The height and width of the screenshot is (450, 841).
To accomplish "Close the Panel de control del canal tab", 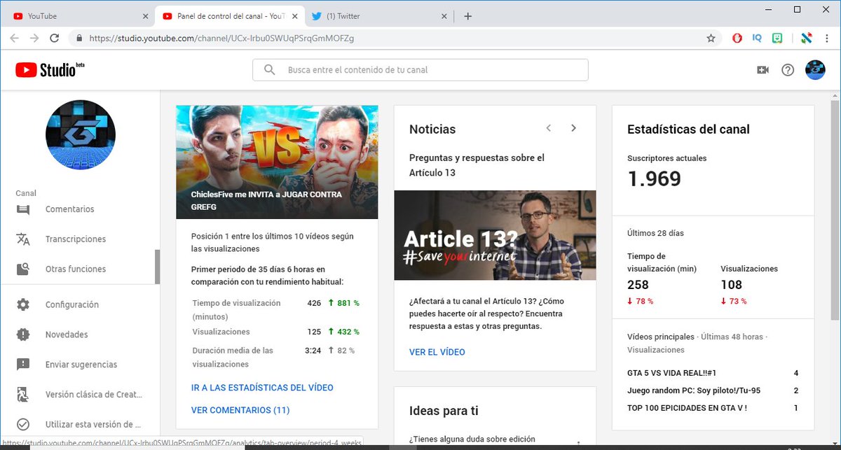I will (x=294, y=16).
